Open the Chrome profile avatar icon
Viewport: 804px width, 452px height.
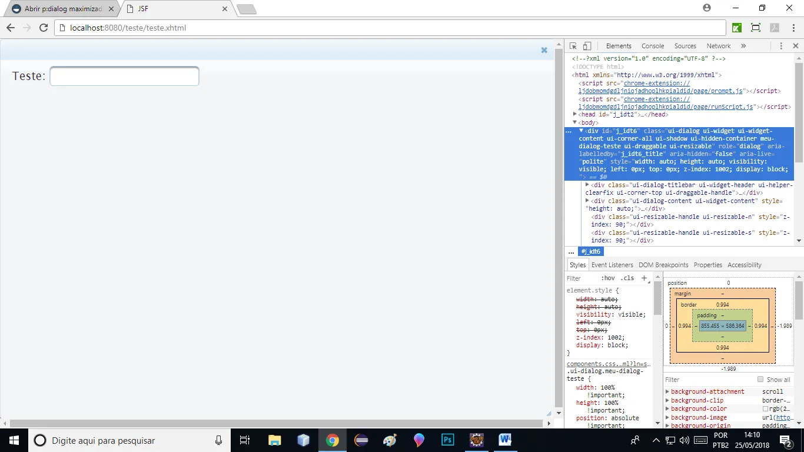point(707,8)
